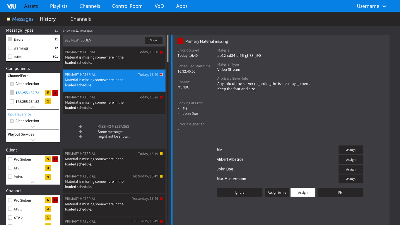Enable the Warnings message type checkbox

pos(10,48)
